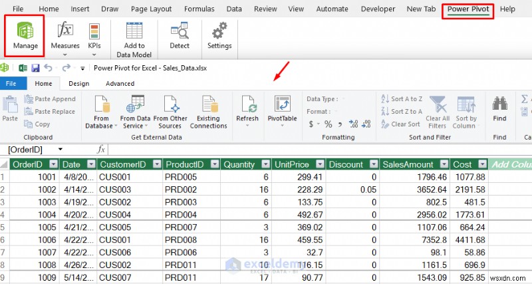Screen dimensions: 532x284
Task: Open the Power Pivot ribbon tab
Action: pos(468,9)
